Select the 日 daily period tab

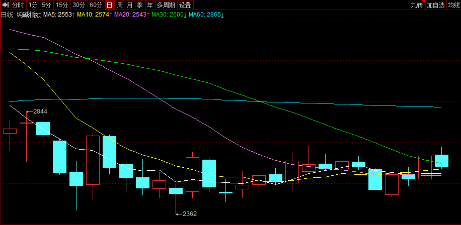coord(109,5)
